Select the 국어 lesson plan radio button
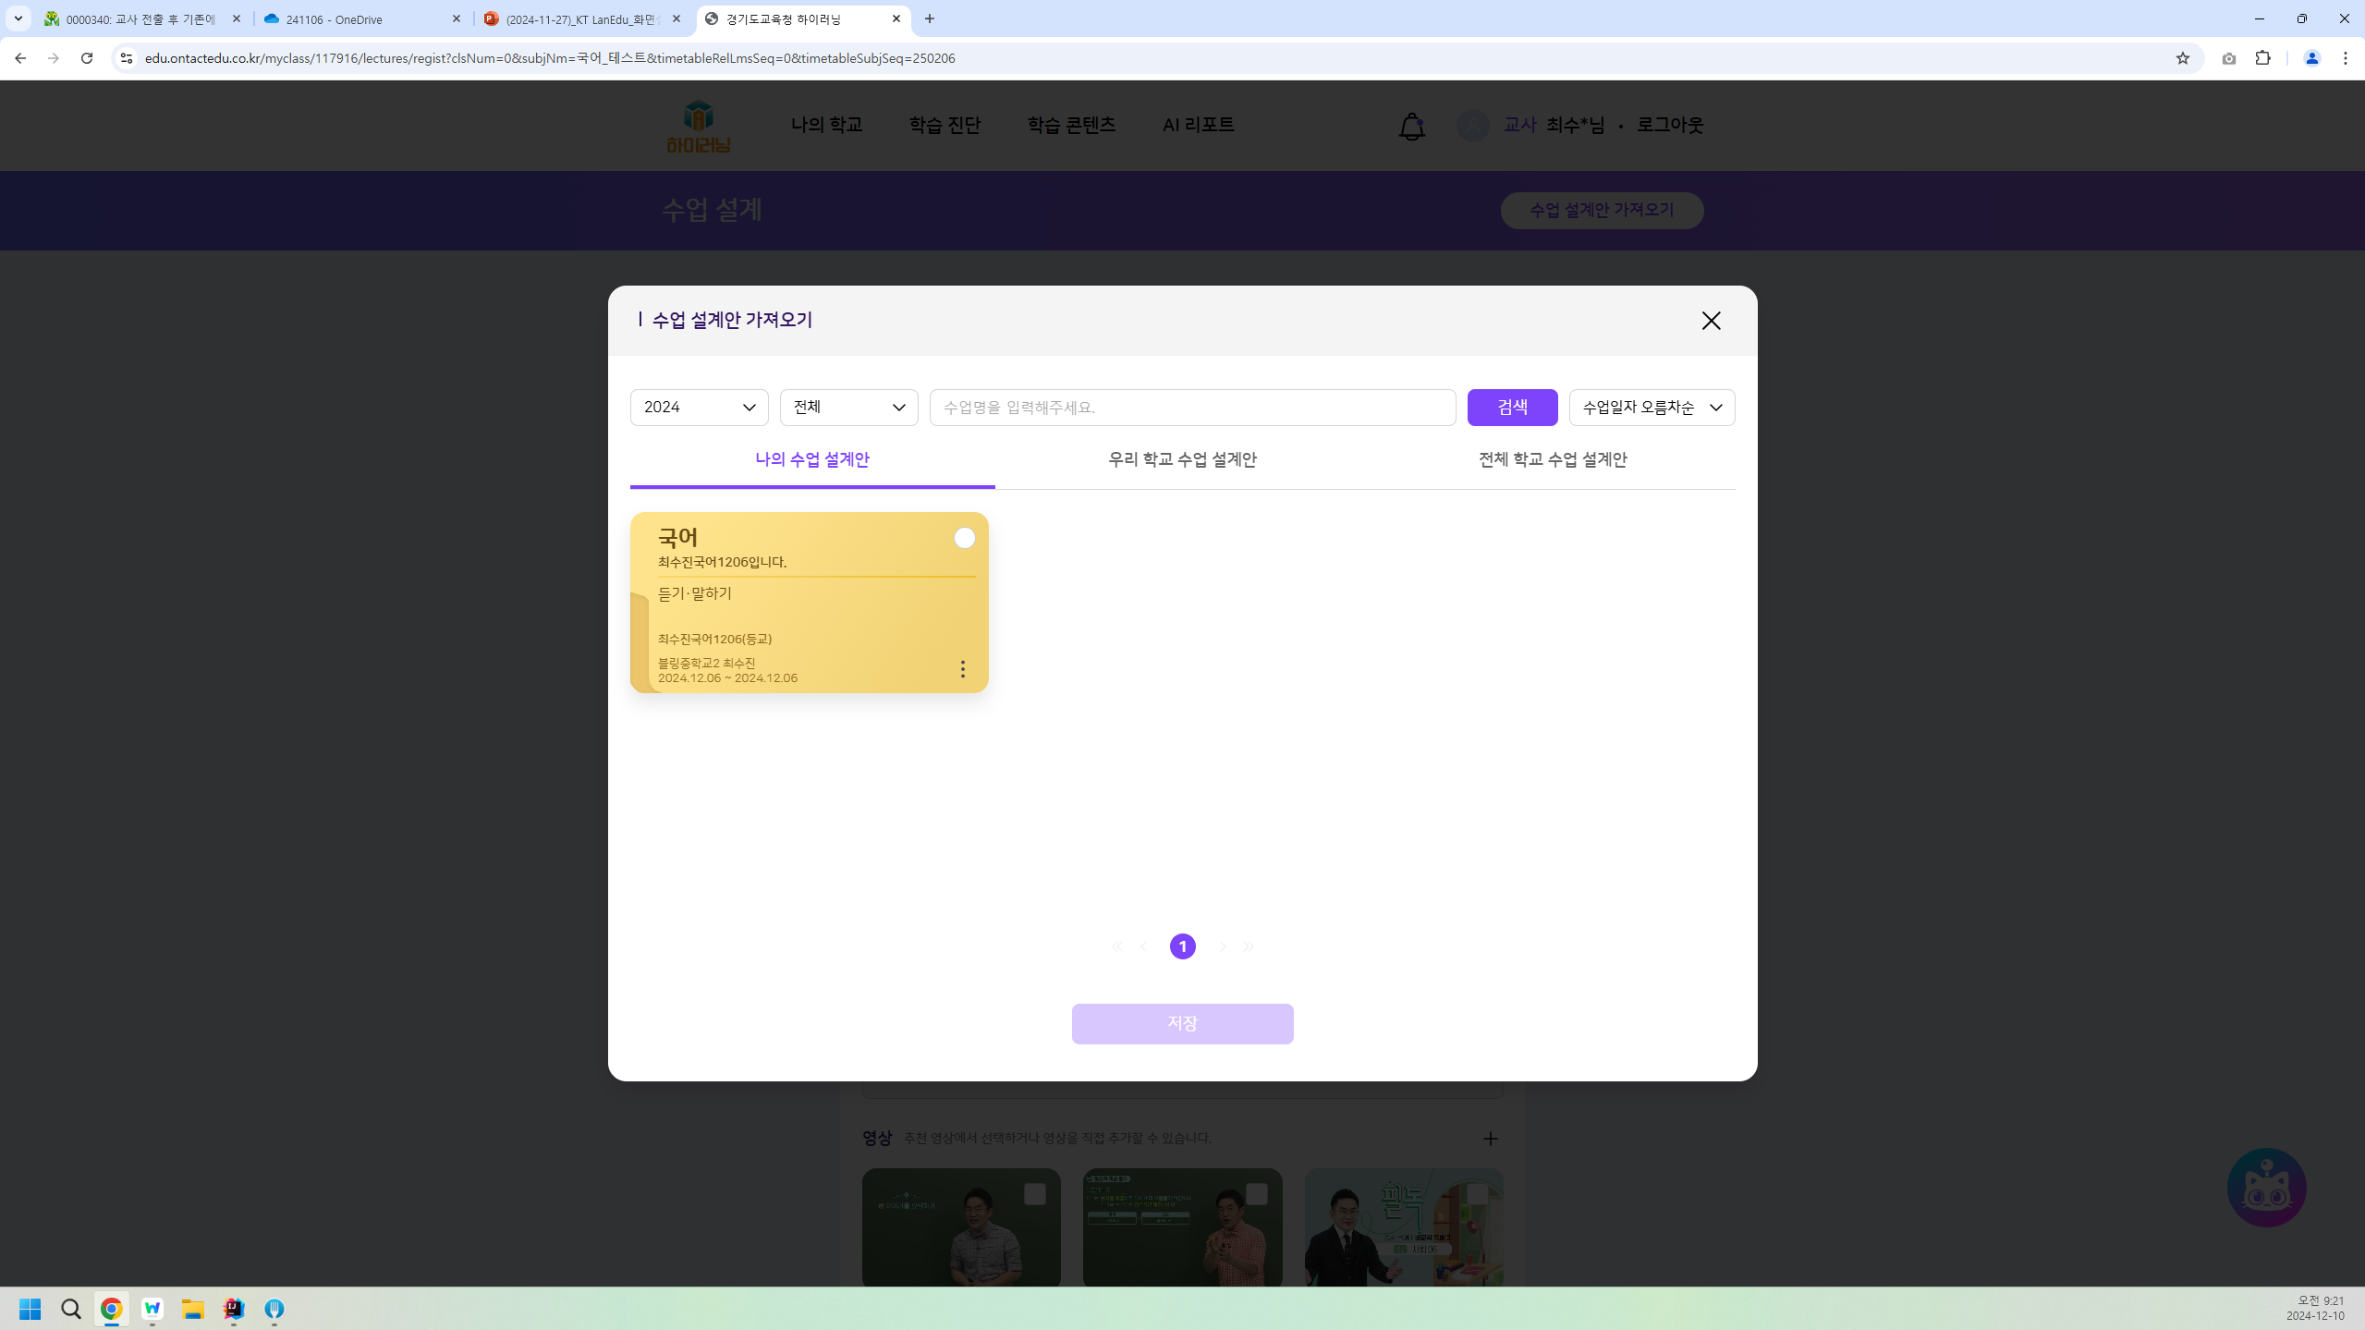This screenshot has width=2365, height=1330. coord(964,538)
